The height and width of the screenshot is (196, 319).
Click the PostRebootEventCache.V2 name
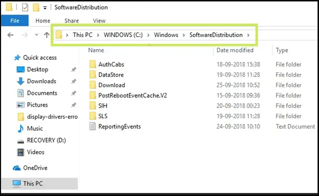tap(133, 95)
